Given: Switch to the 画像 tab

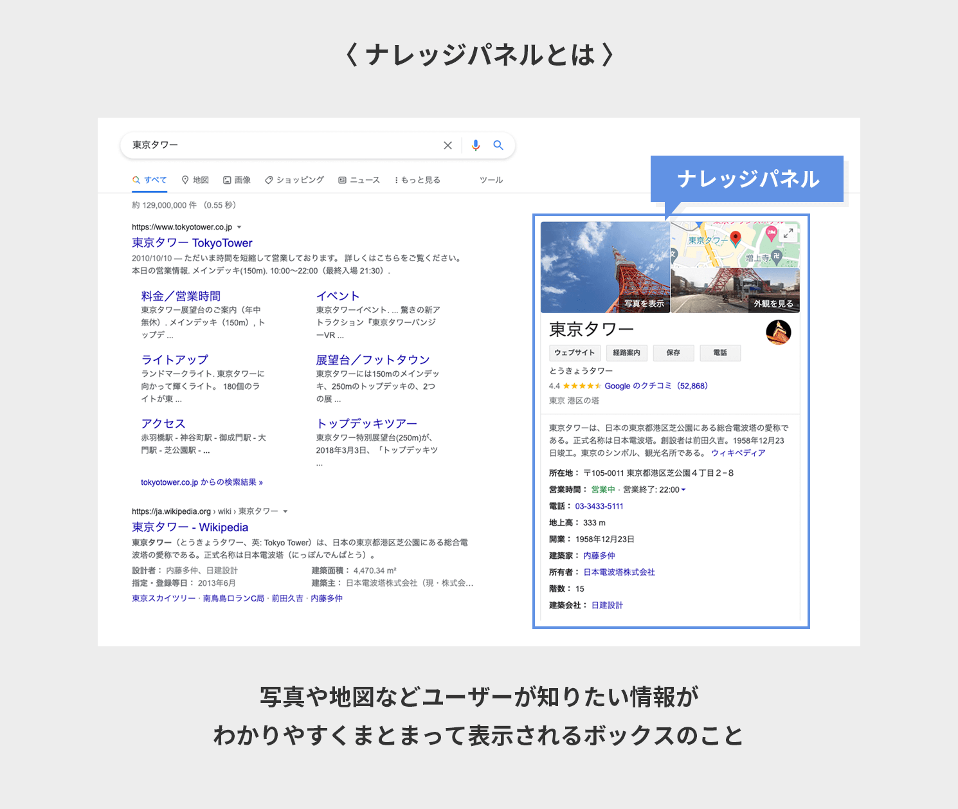Looking at the screenshot, I should (237, 180).
